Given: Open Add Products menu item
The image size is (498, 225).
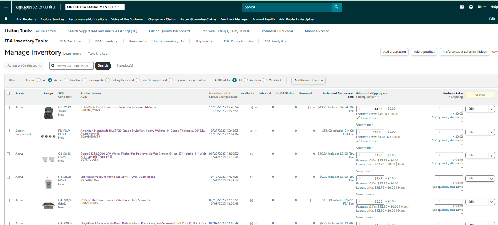Looking at the screenshot, I should click(26, 19).
